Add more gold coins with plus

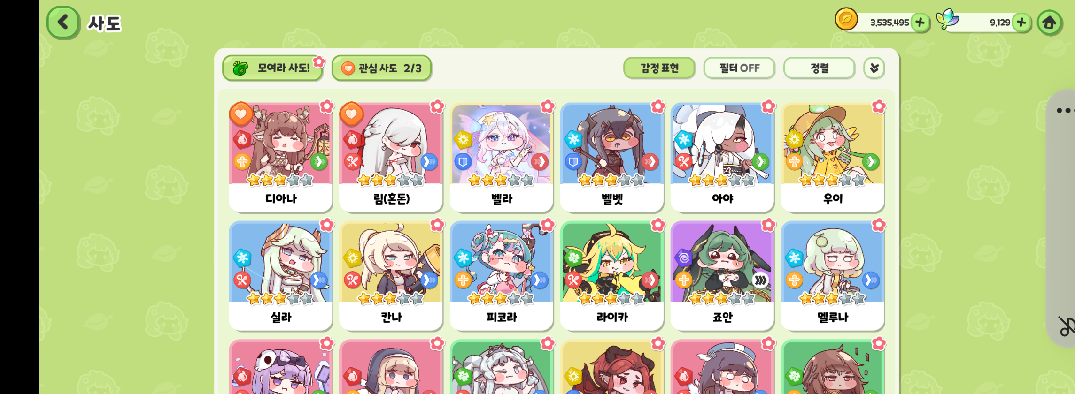pos(920,22)
